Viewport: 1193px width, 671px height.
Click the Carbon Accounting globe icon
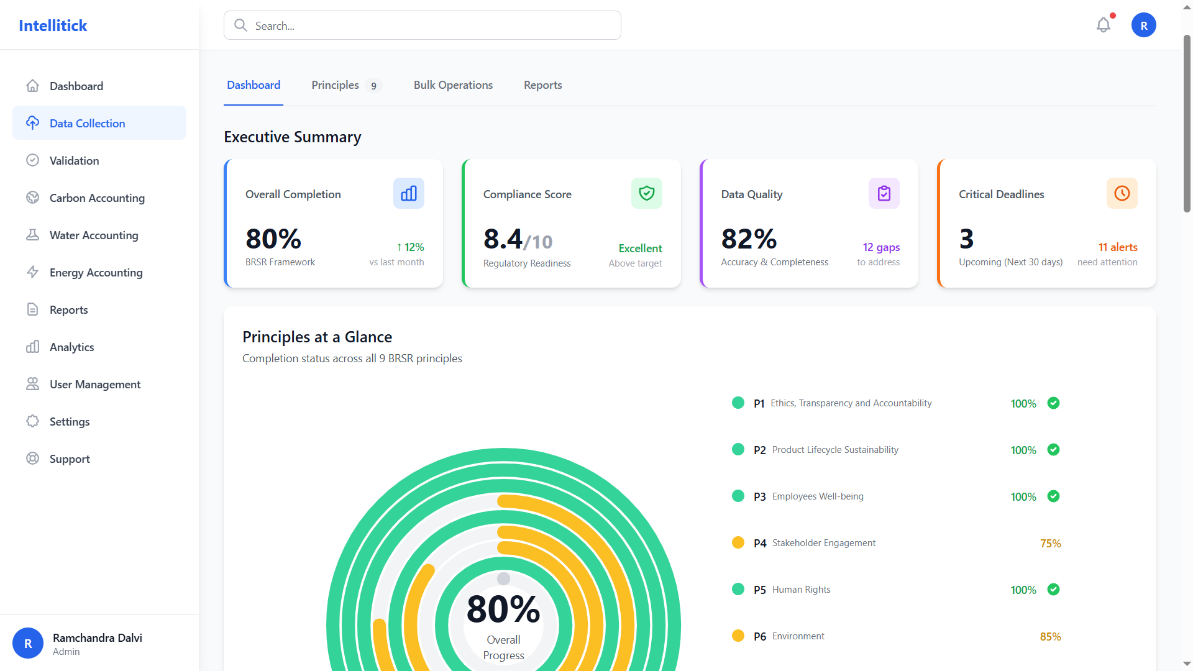[32, 198]
